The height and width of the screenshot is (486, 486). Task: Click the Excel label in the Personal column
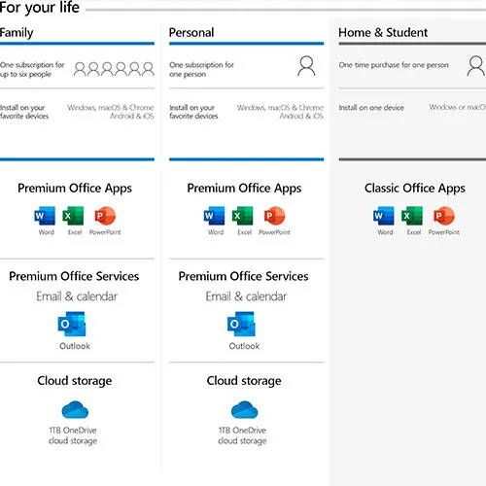point(245,232)
